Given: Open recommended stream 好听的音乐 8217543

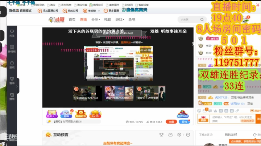Looking at the screenshot, I should point(88,93).
